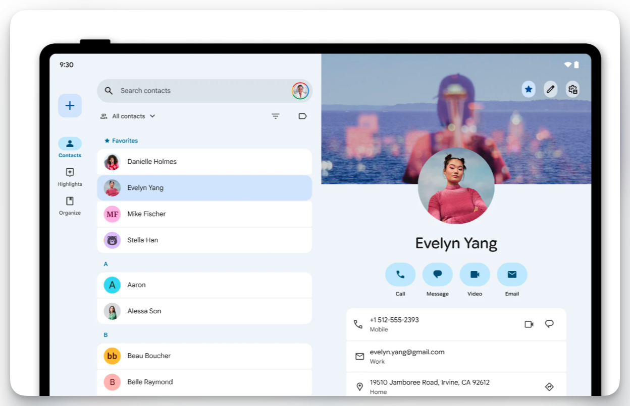Edit Evelyn Yang with the pencil icon

(x=550, y=89)
